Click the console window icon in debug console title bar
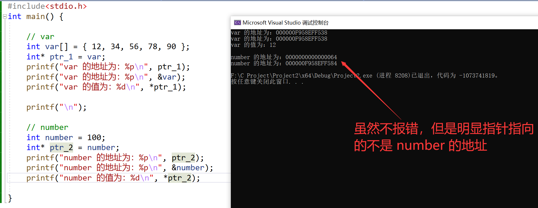This screenshot has width=538, height=208. (x=237, y=23)
